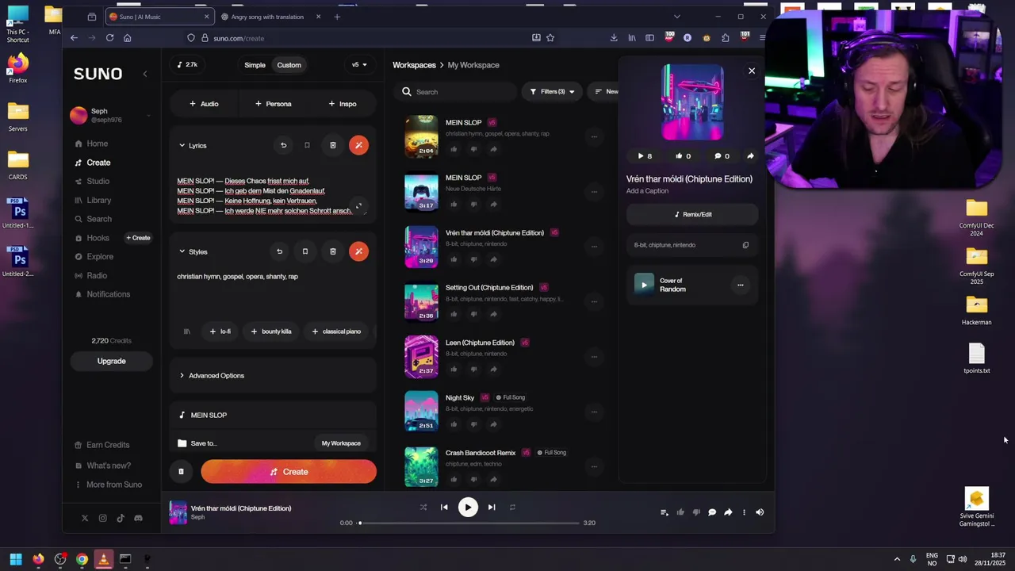1015x571 pixels.
Task: Open Suno's Discord link icon
Action: click(138, 518)
